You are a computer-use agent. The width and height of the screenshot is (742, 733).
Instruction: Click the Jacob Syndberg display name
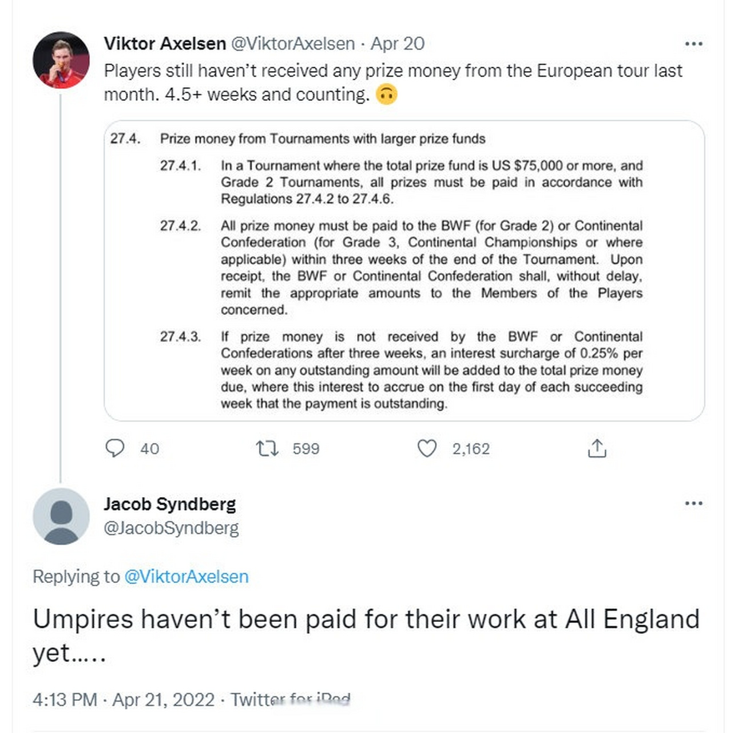click(169, 504)
